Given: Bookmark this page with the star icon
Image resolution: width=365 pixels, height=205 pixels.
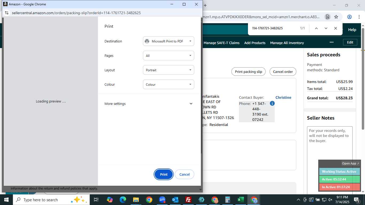Looking at the screenshot, I should (336, 17).
